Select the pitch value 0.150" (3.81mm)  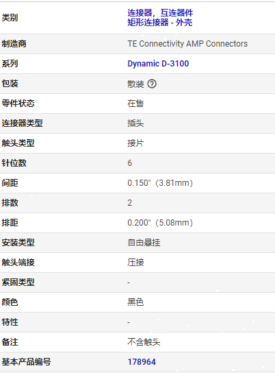[x=160, y=183]
